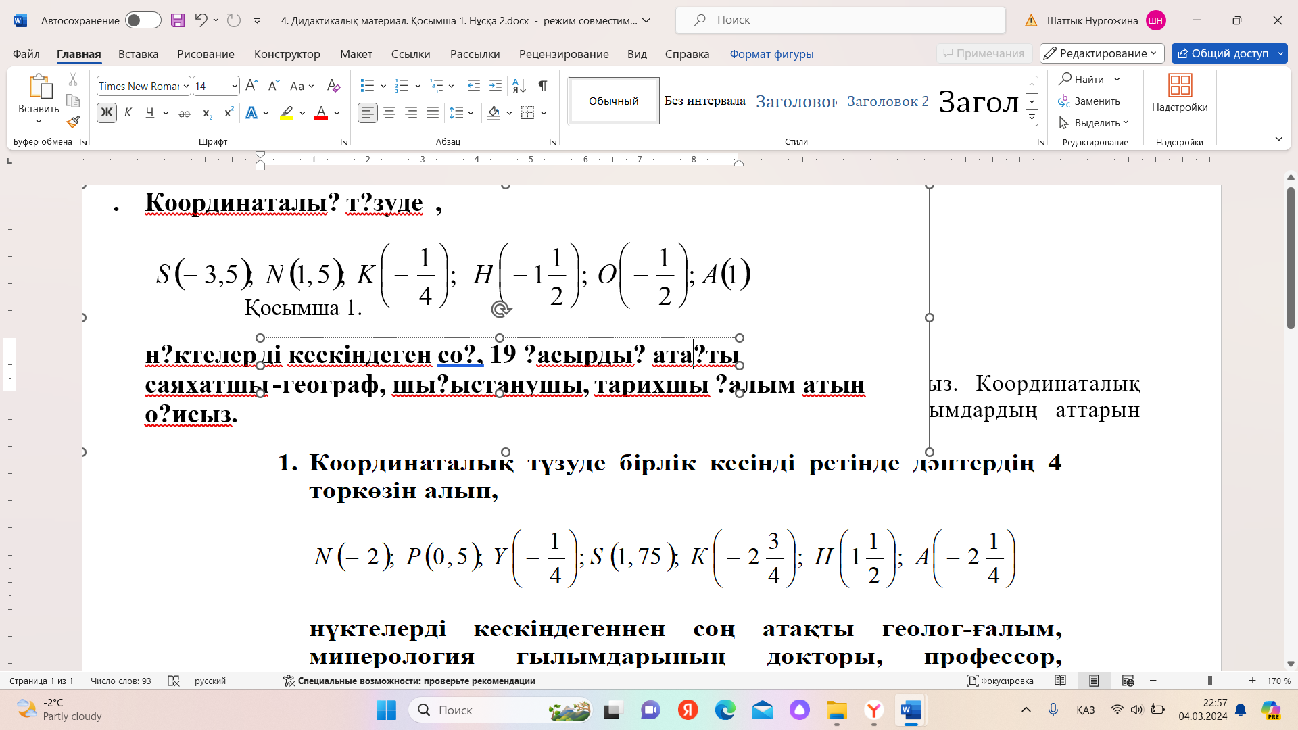Viewport: 1298px width, 730px height.
Task: Open the Add-ins (Надстройки) button
Action: [1179, 93]
